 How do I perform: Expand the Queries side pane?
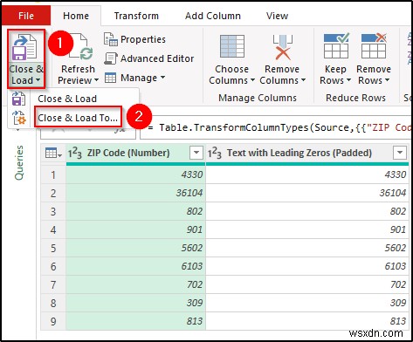[x=19, y=163]
